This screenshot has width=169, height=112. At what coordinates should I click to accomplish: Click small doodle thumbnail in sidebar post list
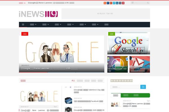pos(116,104)
